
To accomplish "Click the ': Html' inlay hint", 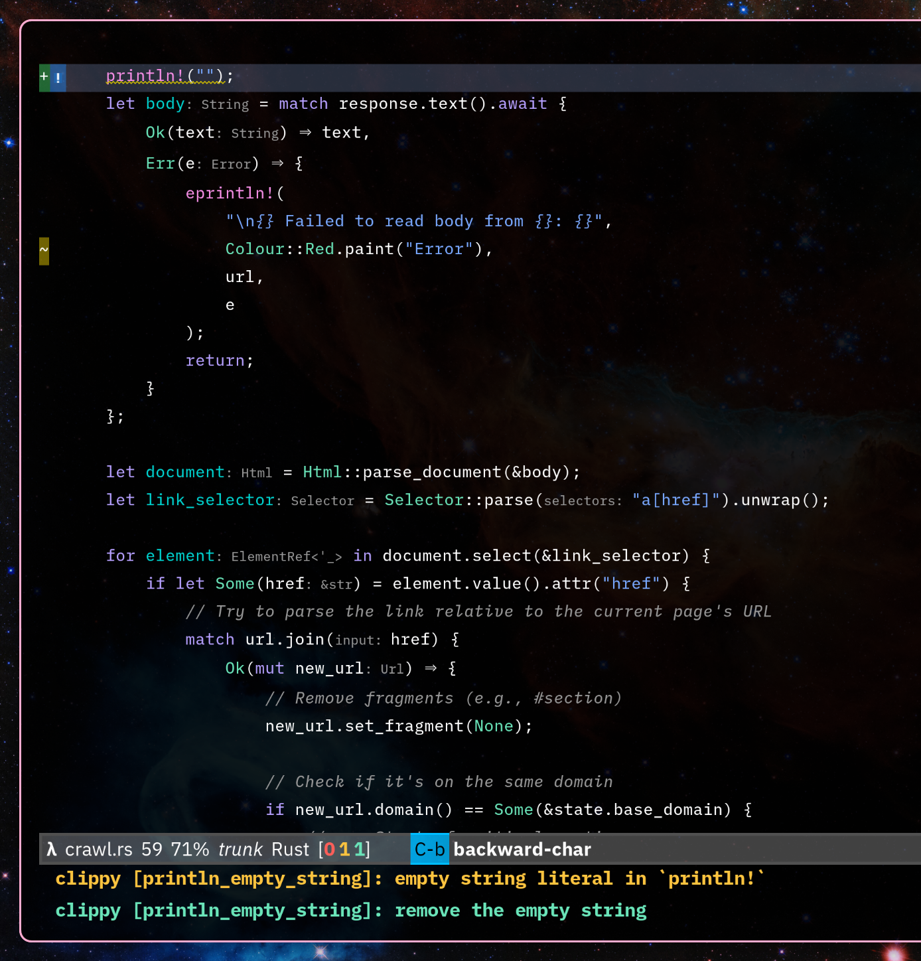I will (x=249, y=473).
